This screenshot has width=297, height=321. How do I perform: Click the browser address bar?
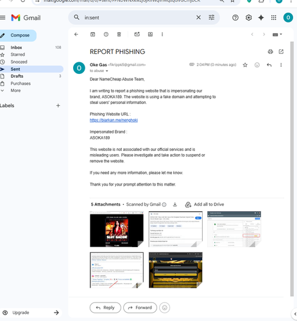point(122,1)
